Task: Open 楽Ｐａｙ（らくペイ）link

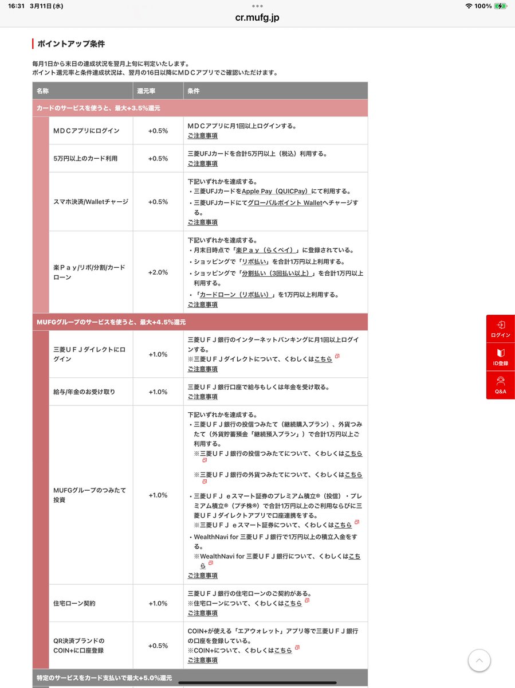Action: 266,250
